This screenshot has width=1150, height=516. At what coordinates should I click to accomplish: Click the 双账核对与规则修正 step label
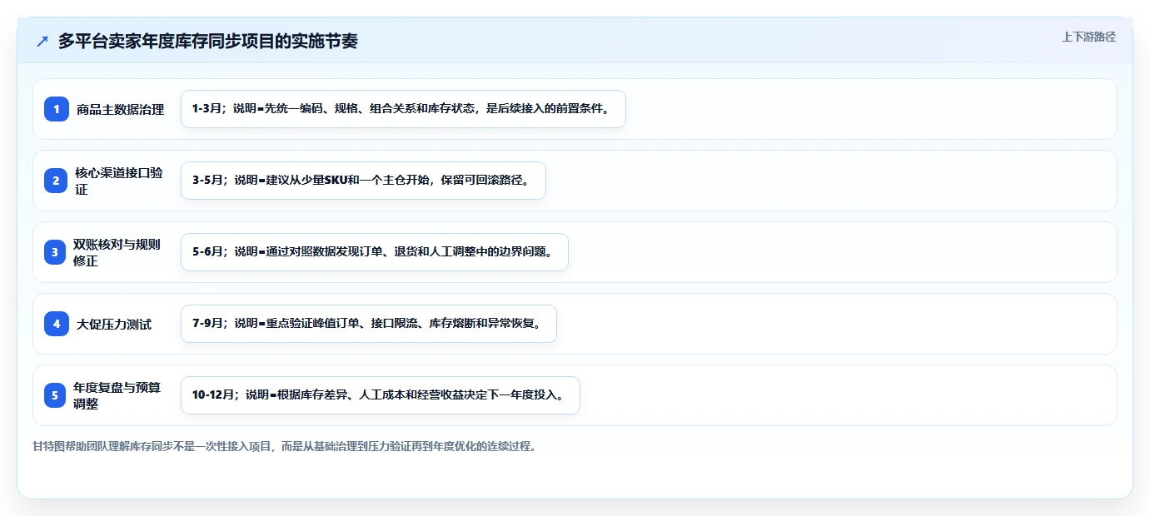117,252
